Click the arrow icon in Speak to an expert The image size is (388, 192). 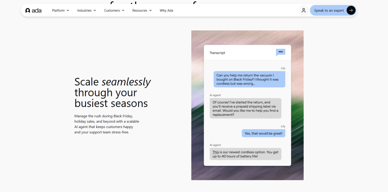point(351,10)
